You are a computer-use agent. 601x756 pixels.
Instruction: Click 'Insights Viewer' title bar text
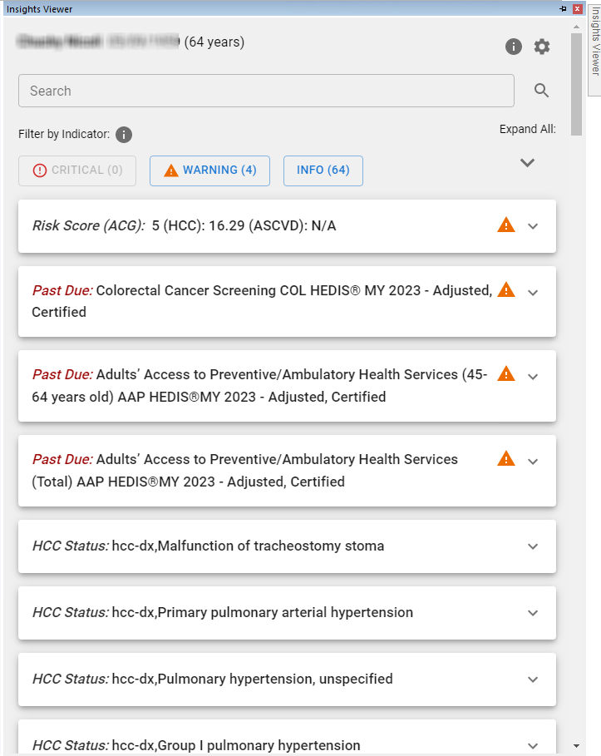coord(40,9)
